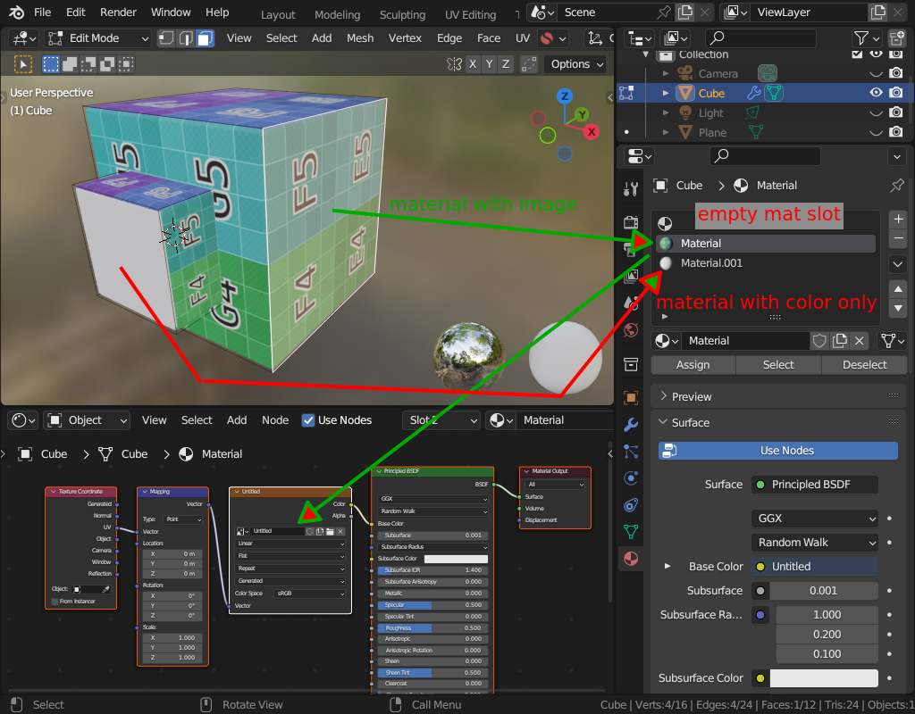This screenshot has width=915, height=714.
Task: Toggle the auto merge vertices icon
Action: click(529, 64)
